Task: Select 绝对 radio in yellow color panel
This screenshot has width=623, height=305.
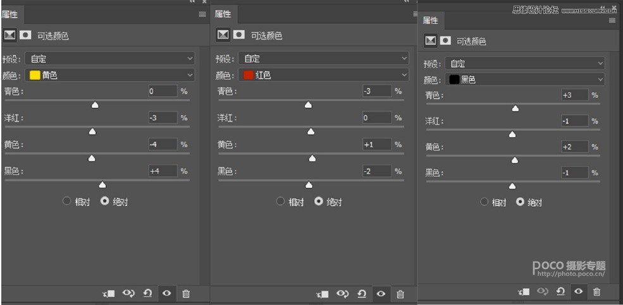Action: pos(105,201)
